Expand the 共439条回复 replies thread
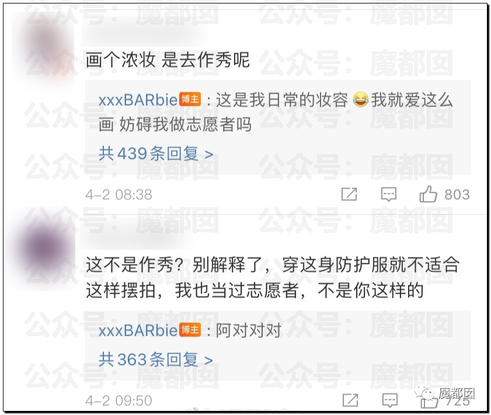 coord(156,154)
